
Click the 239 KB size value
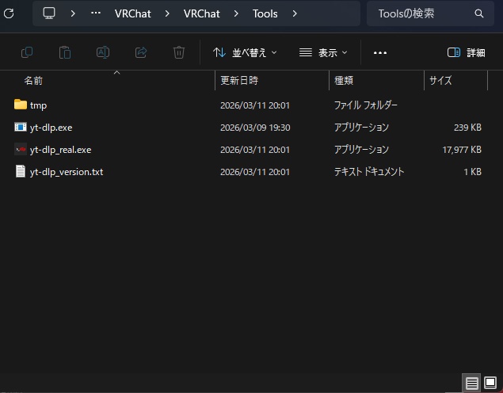(x=467, y=128)
